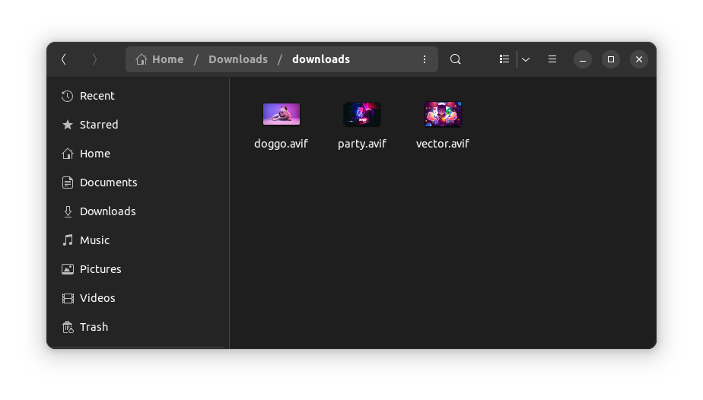Screen dimensions: 703x400
Task: Select the vector.avif image file
Action: click(442, 115)
